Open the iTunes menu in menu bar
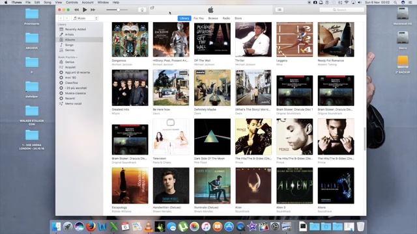The width and height of the screenshot is (417, 234). [x=17, y=3]
